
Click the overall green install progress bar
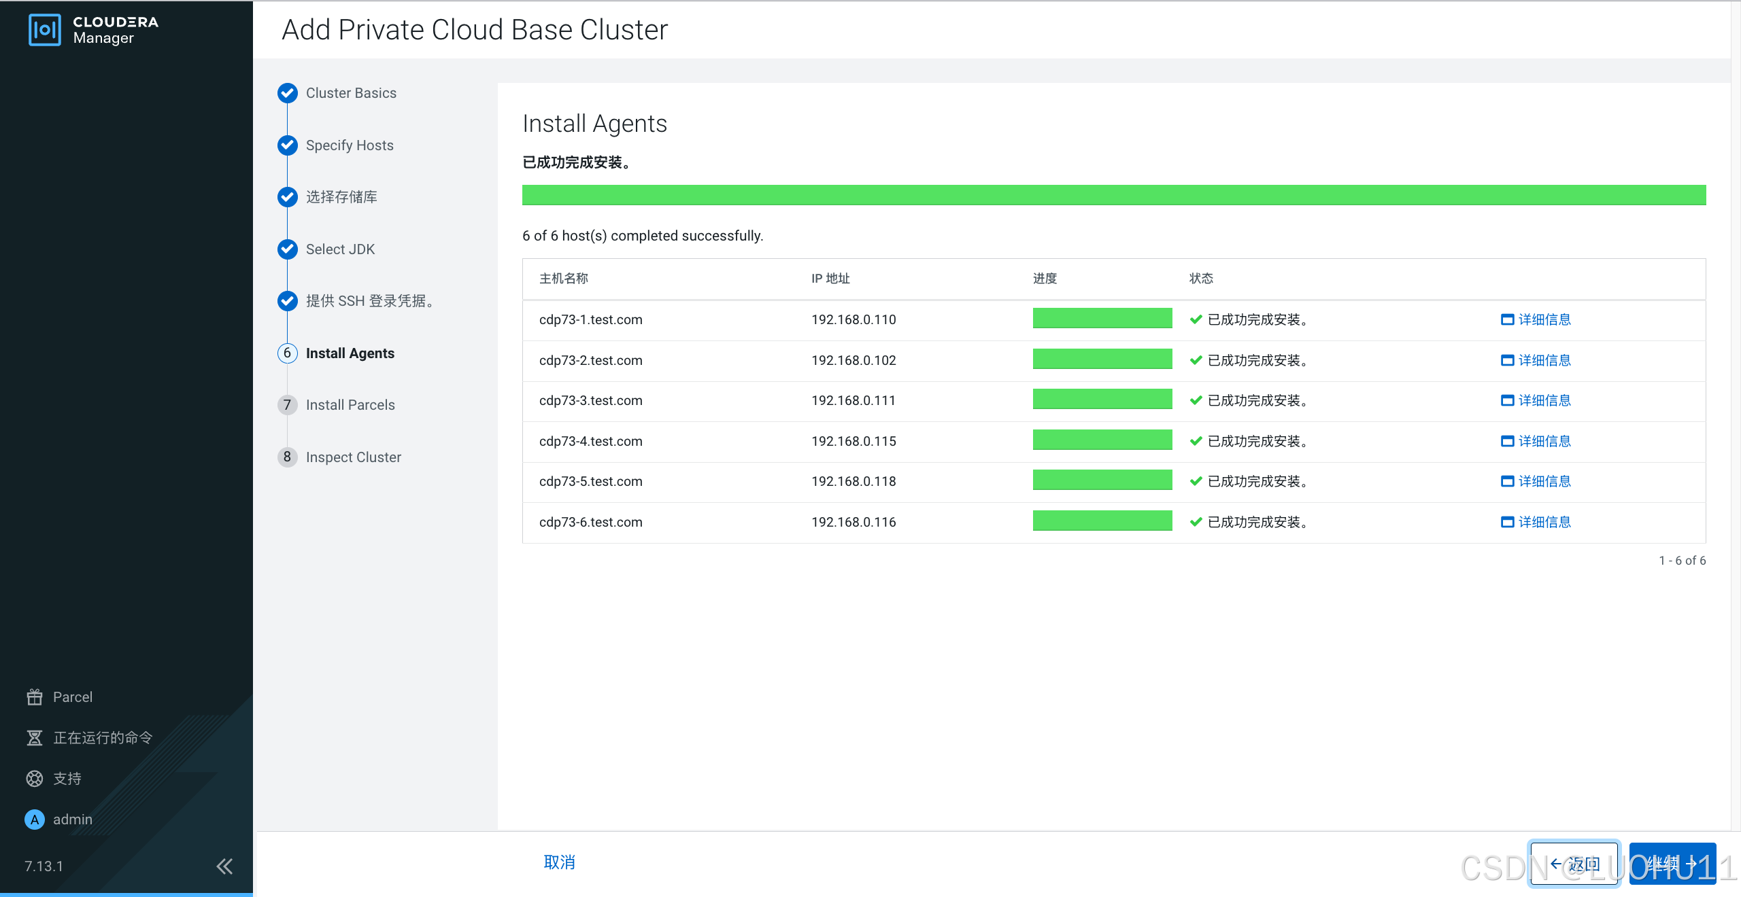[1113, 195]
